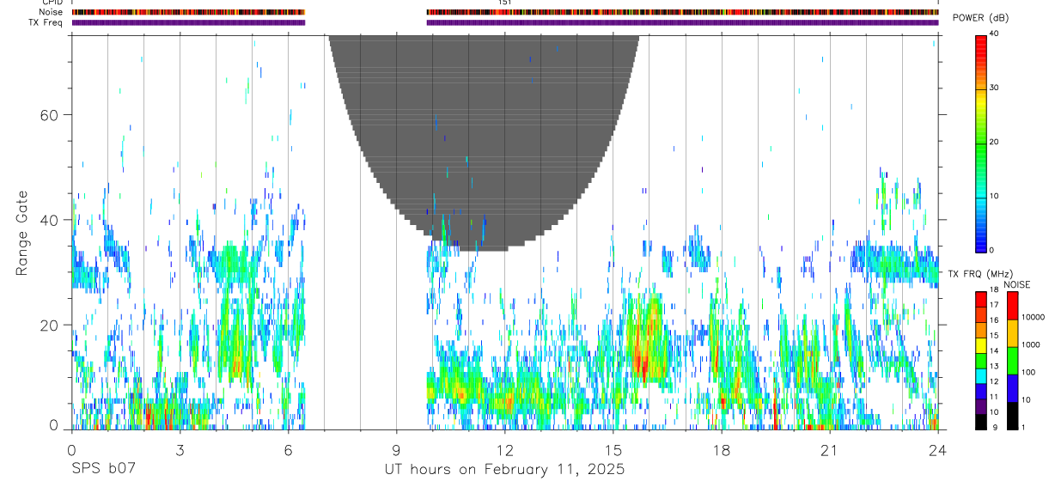The image size is (1055, 487).
Task: Click the NOISE legend title
Action: tap(1016, 285)
